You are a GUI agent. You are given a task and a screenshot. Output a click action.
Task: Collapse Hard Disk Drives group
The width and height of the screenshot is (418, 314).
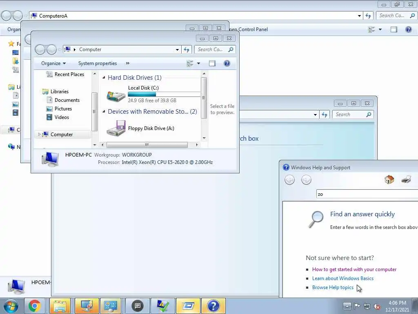tap(104, 77)
